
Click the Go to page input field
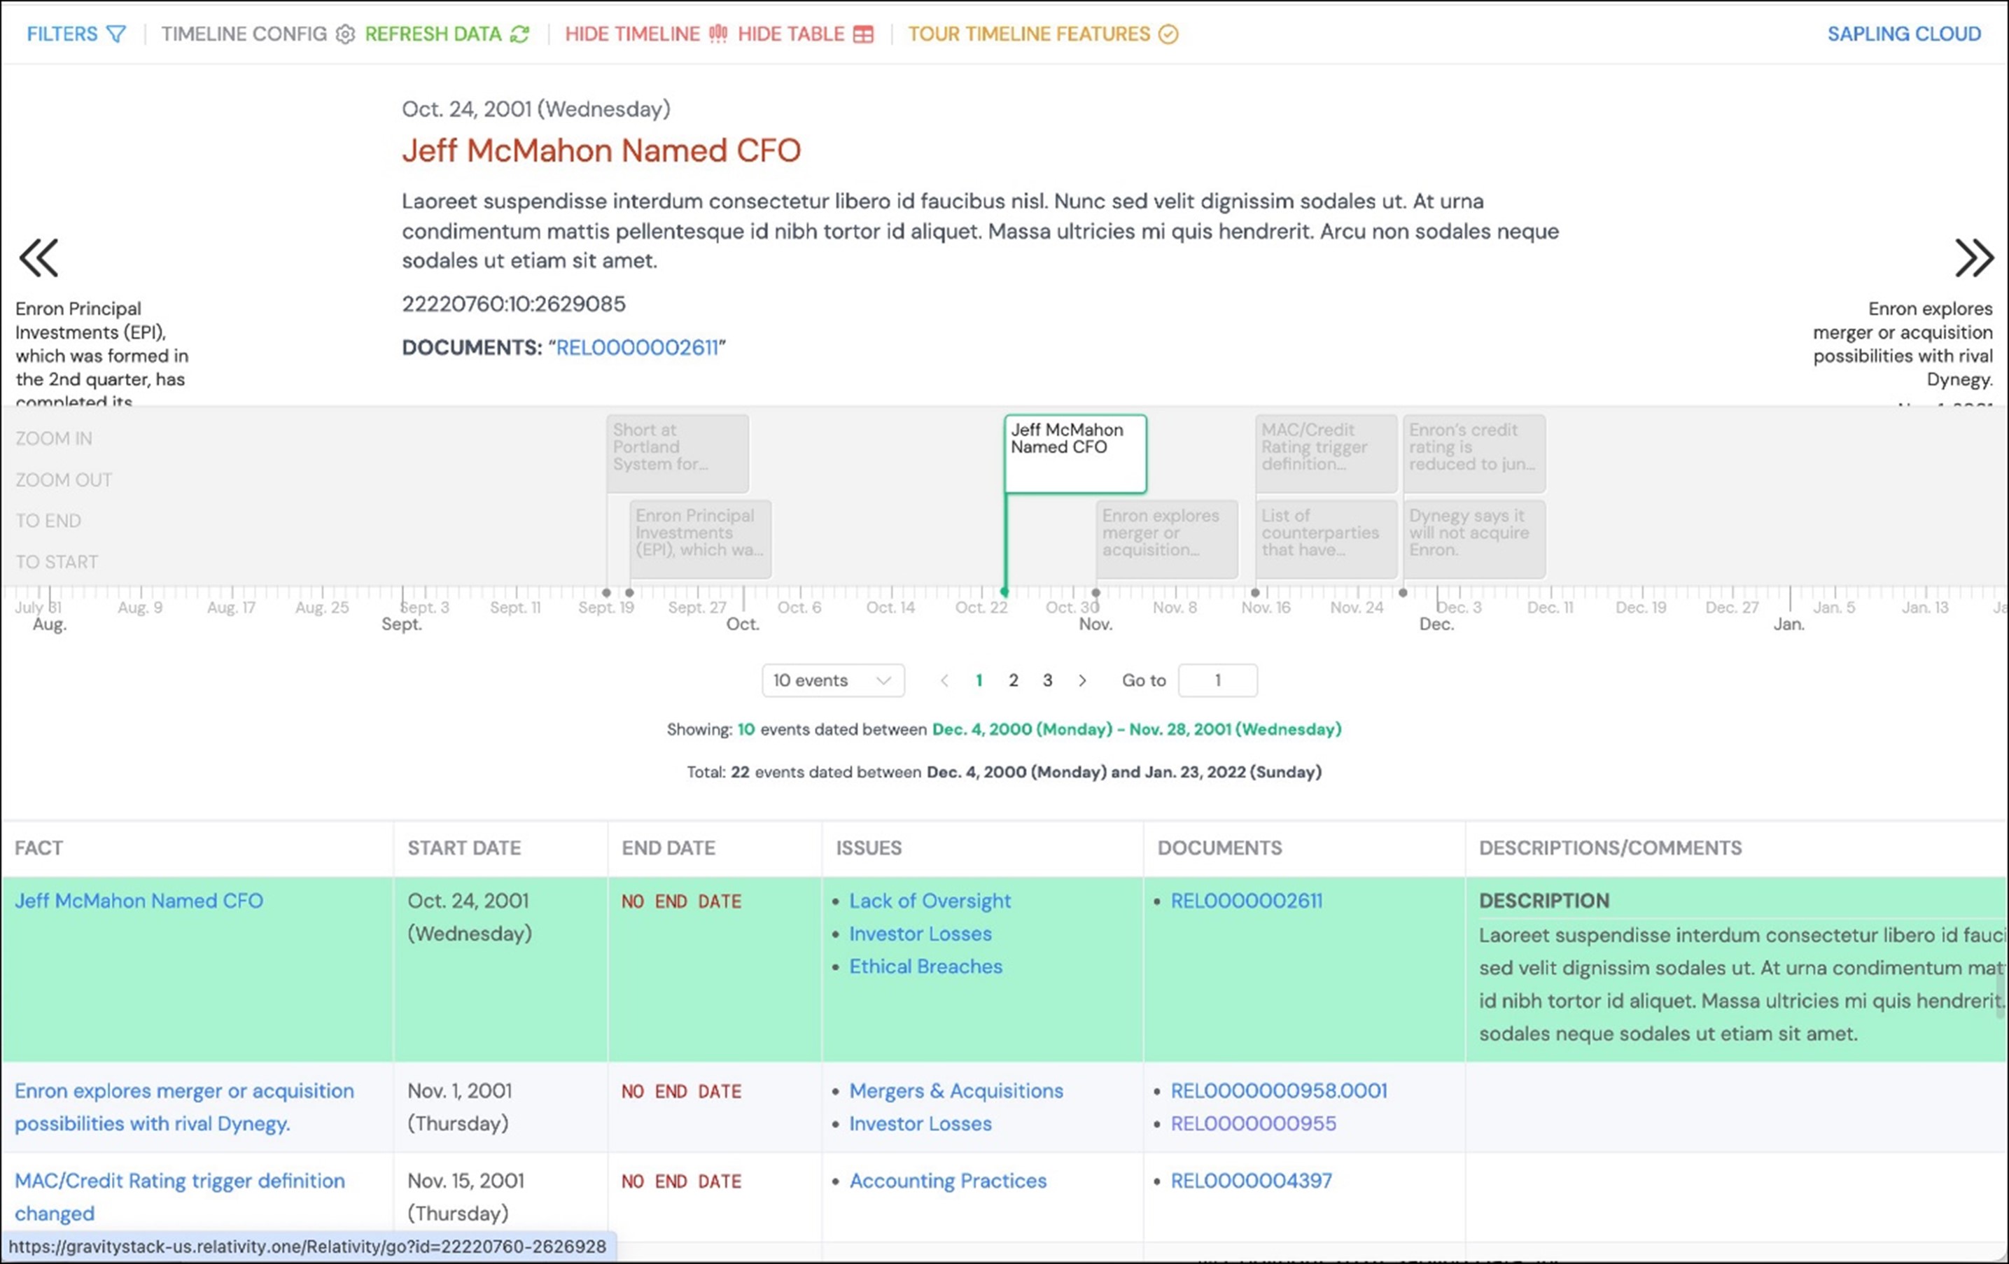click(x=1217, y=681)
